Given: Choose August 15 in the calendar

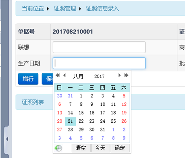Looking at the screenshot, I should click(81, 113).
